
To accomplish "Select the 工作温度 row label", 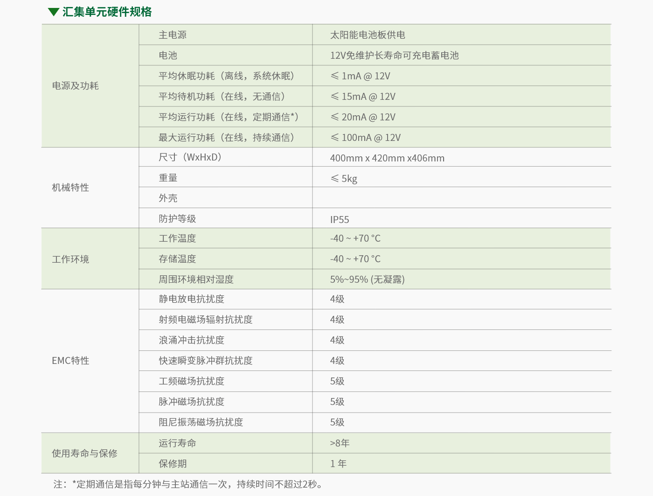I will pyautogui.click(x=177, y=238).
